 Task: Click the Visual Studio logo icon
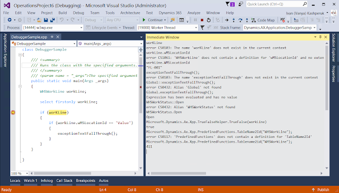(x=7, y=5)
